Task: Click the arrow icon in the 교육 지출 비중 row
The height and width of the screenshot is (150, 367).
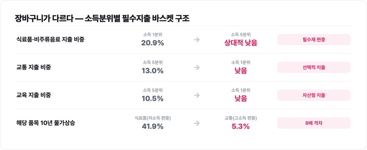Action: 197,95
